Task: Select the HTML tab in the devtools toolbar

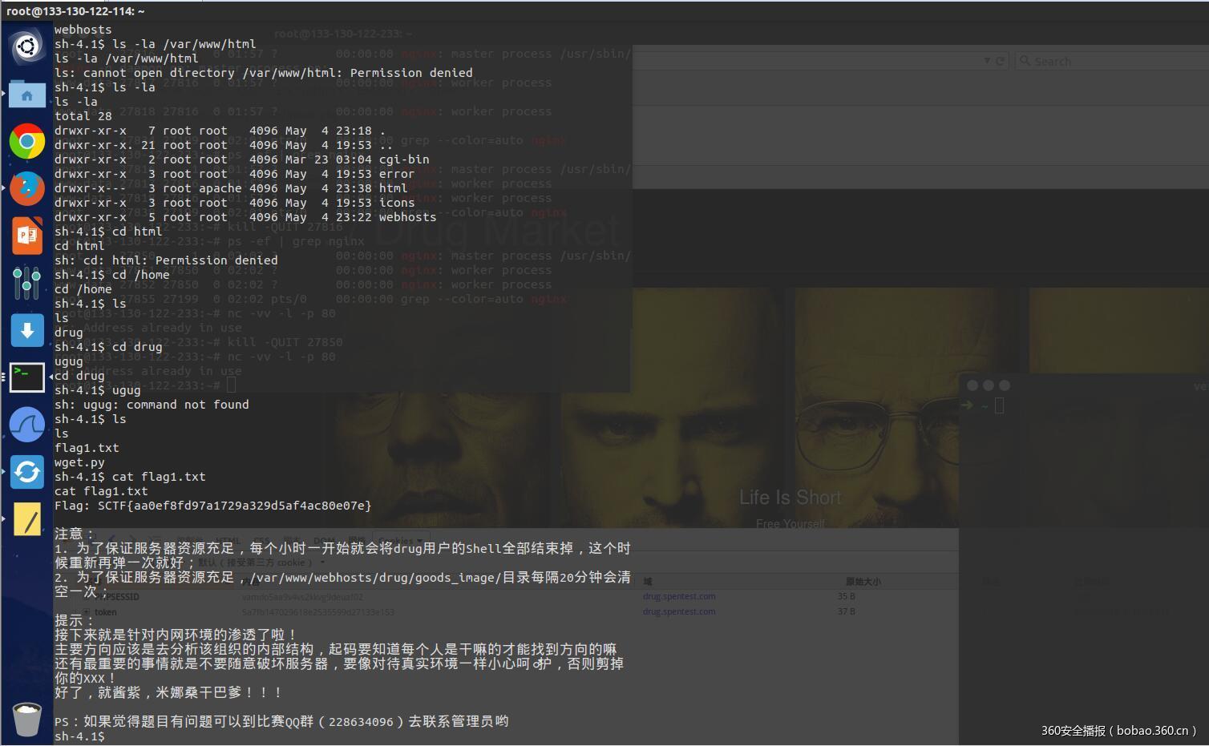Action: pyautogui.click(x=228, y=540)
